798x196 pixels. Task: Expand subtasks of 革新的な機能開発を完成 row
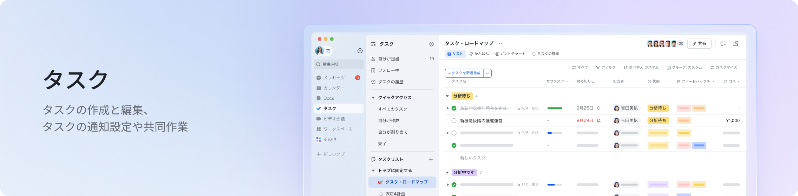(448, 108)
